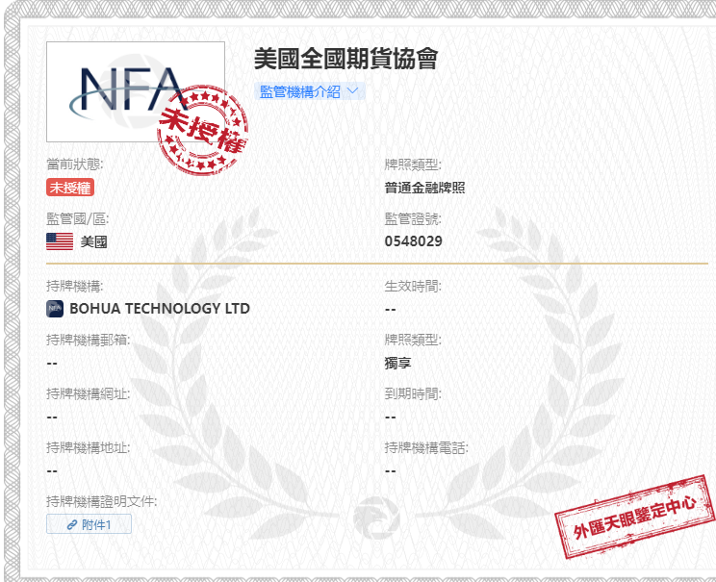Click the 美國 country name
The width and height of the screenshot is (716, 582).
click(x=93, y=241)
